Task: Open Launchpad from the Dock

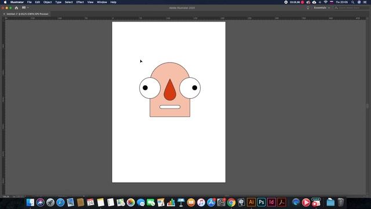Action: (x=50, y=203)
